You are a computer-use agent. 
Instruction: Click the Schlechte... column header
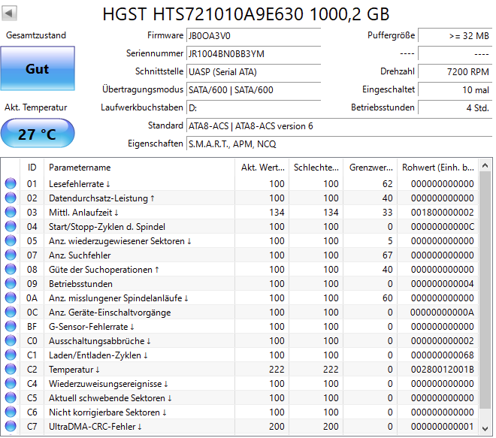[316, 168]
